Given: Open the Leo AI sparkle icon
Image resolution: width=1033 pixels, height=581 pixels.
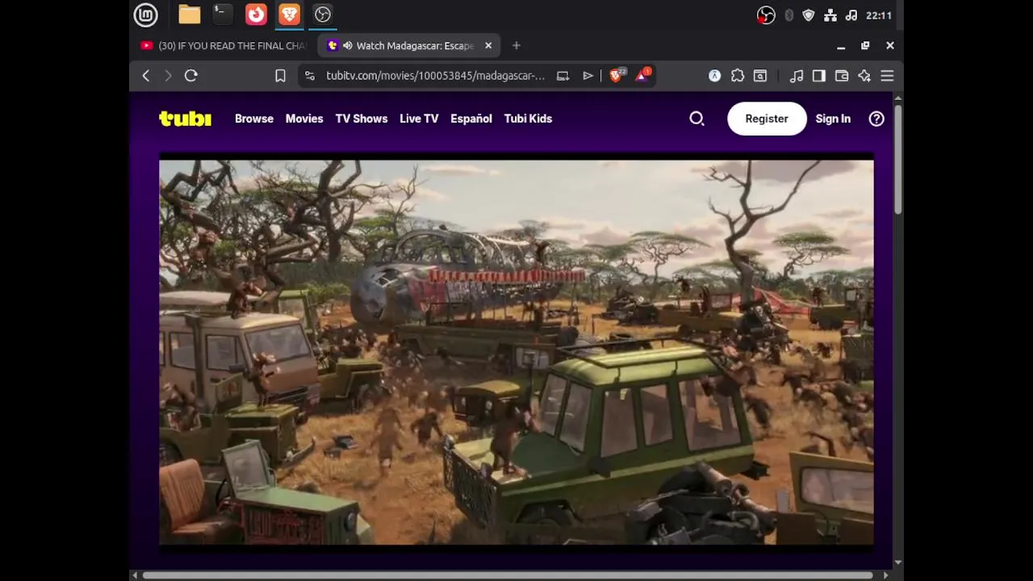Looking at the screenshot, I should [864, 76].
